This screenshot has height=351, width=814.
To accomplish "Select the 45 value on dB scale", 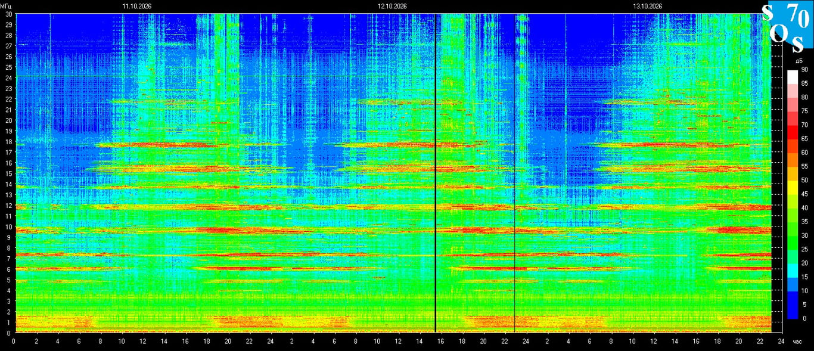I will [x=804, y=194].
